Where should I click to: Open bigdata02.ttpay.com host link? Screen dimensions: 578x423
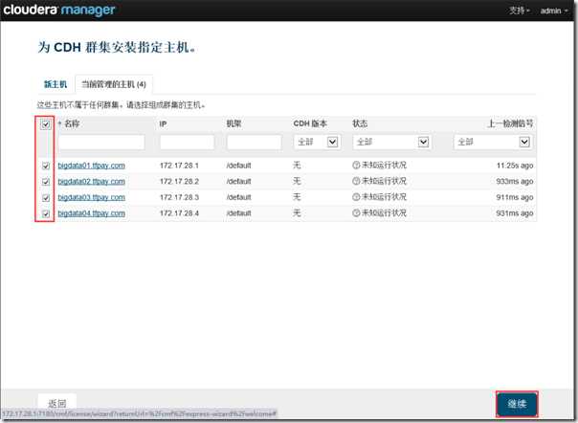point(92,182)
